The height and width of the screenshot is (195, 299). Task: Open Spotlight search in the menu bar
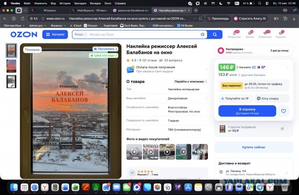260,3
